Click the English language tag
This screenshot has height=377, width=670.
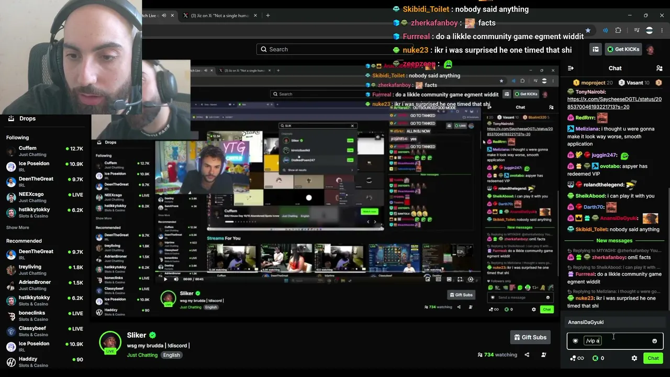coord(171,355)
